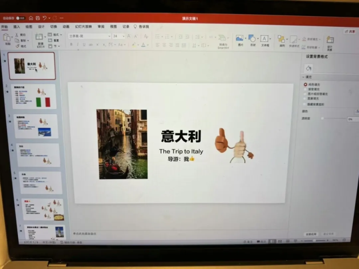The width and height of the screenshot is (359, 269).
Task: Click the New Slide icon
Action: (39, 37)
